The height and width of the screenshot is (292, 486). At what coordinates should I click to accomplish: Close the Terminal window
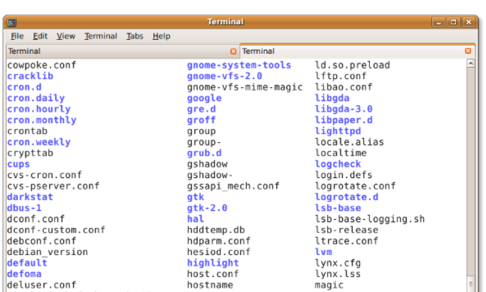[x=469, y=22]
